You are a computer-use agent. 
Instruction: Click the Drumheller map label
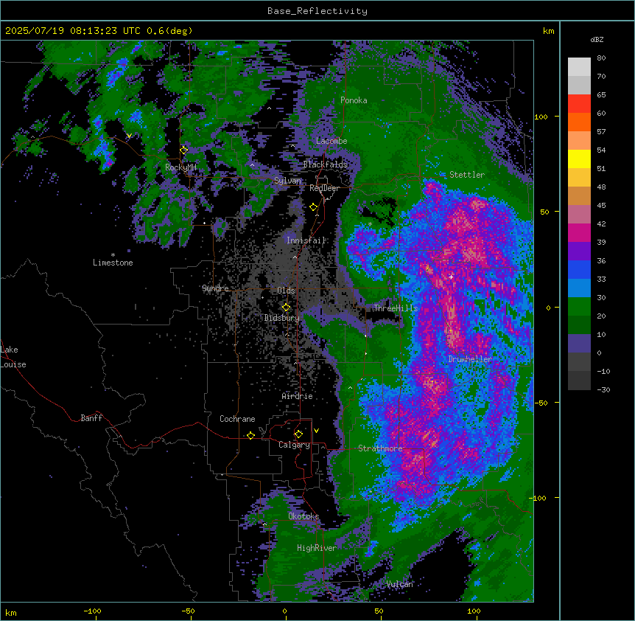coord(470,359)
